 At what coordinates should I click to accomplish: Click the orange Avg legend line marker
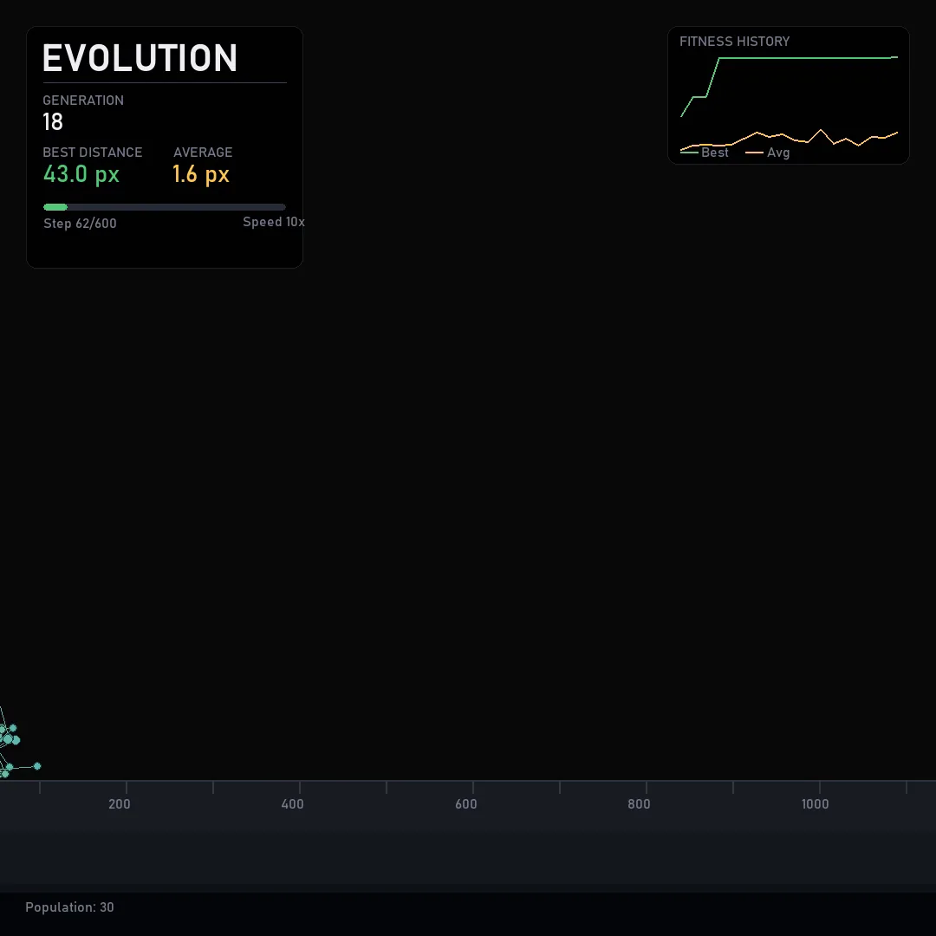754,153
